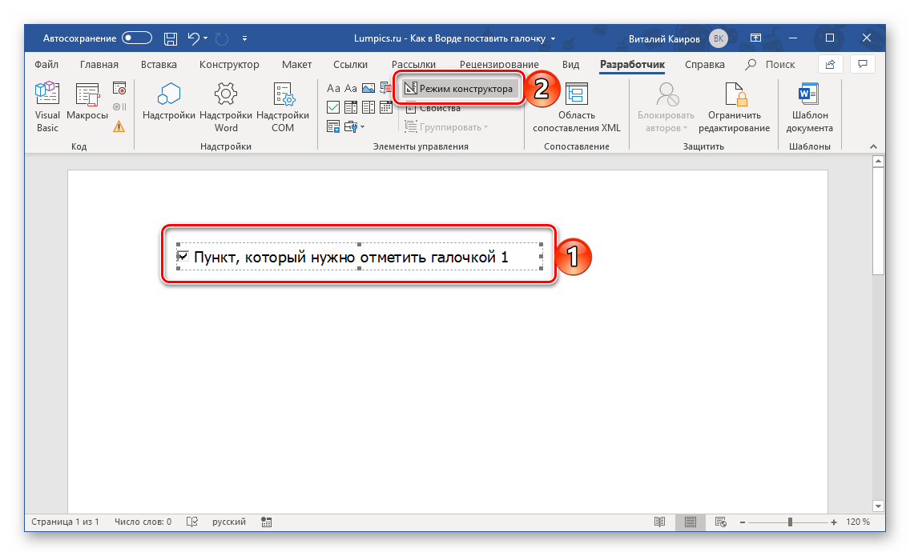
Task: Open the comments button
Action: 863,64
